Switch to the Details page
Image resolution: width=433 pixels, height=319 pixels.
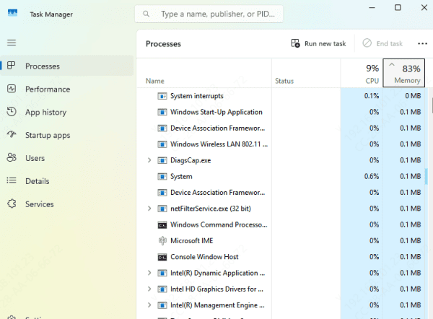[x=67, y=181]
